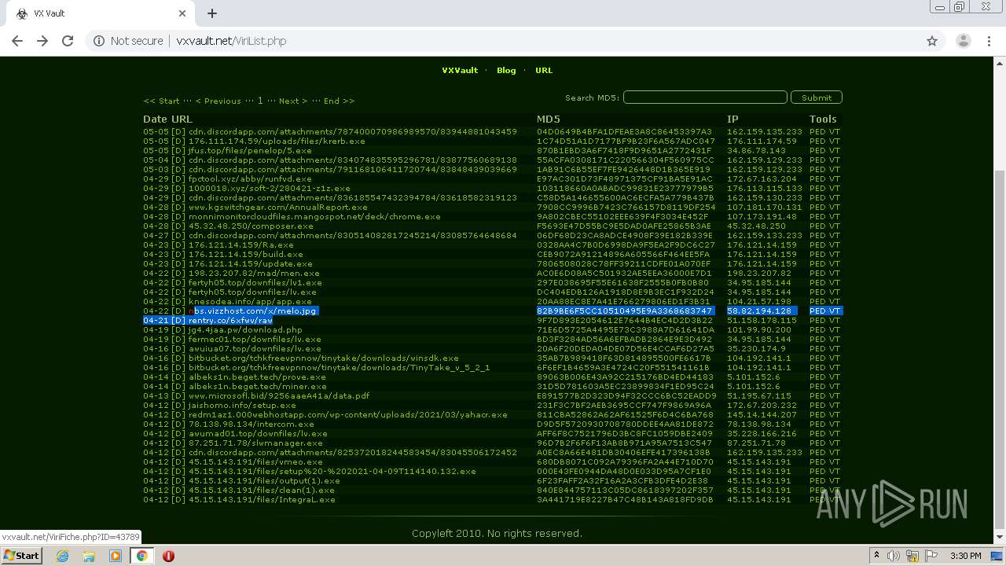Open the jg4.4jaa.pw/download.php entry
The image size is (1006, 566).
point(245,329)
